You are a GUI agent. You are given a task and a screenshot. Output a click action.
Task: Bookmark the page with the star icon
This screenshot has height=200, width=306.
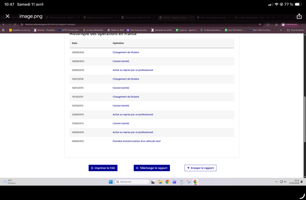click(x=260, y=24)
